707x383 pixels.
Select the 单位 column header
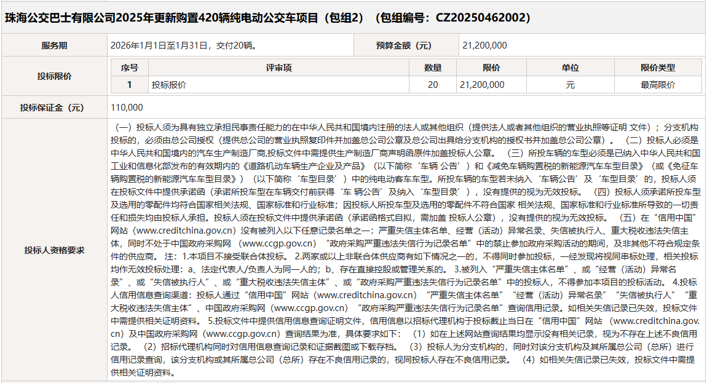coord(571,68)
